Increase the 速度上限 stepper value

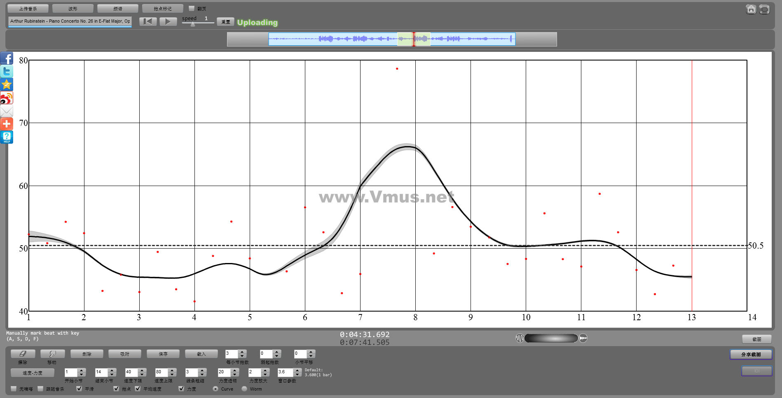172,370
